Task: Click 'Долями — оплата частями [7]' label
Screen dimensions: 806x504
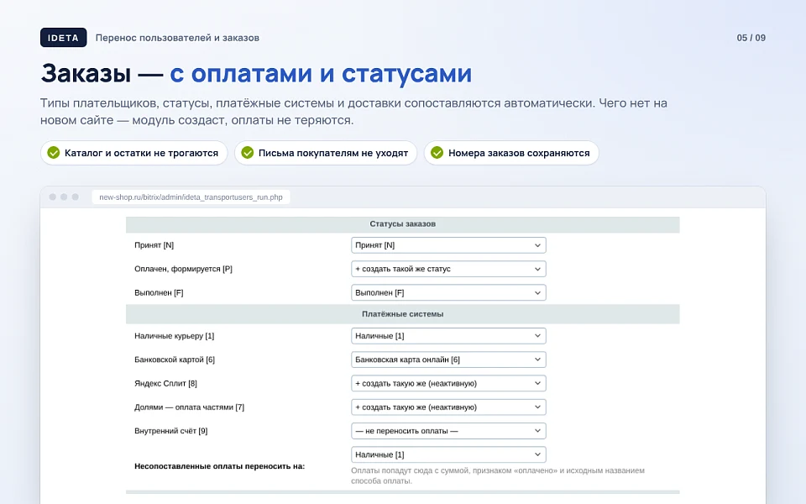Action: coord(189,407)
